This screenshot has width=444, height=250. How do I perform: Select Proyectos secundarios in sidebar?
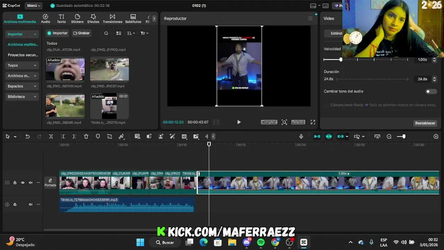[x=23, y=55]
